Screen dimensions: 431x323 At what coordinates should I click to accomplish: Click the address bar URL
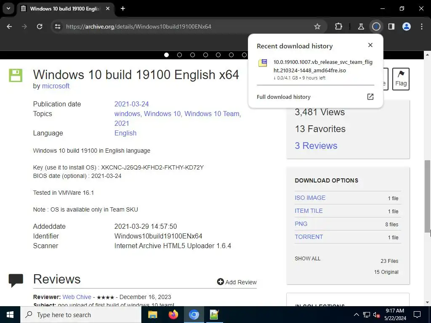(x=138, y=26)
